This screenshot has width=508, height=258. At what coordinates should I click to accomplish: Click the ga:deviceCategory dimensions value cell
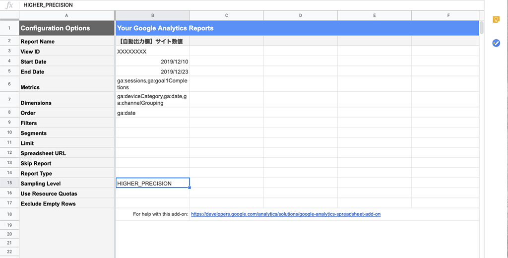click(x=153, y=100)
